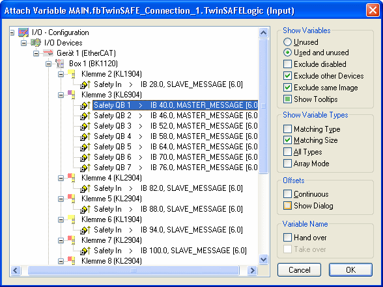Screen dimensions: 383x287
Task: Click the I/O - Configuration root icon
Action: (x=23, y=32)
